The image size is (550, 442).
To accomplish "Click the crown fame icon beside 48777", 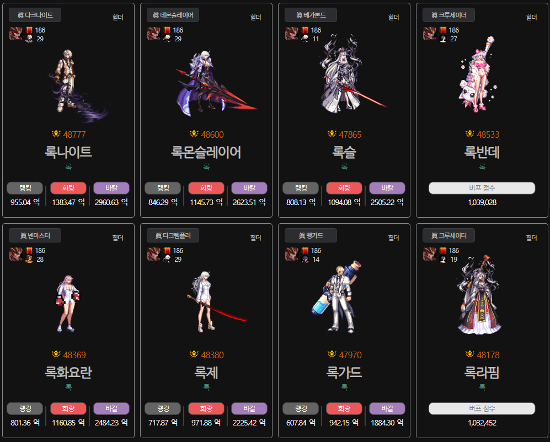I will pos(56,133).
